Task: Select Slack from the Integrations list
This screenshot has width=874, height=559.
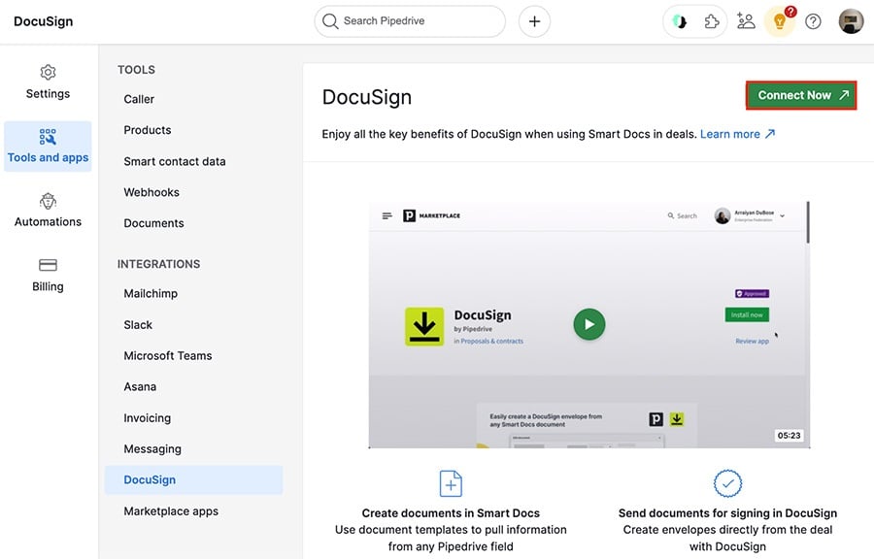Action: (x=139, y=324)
